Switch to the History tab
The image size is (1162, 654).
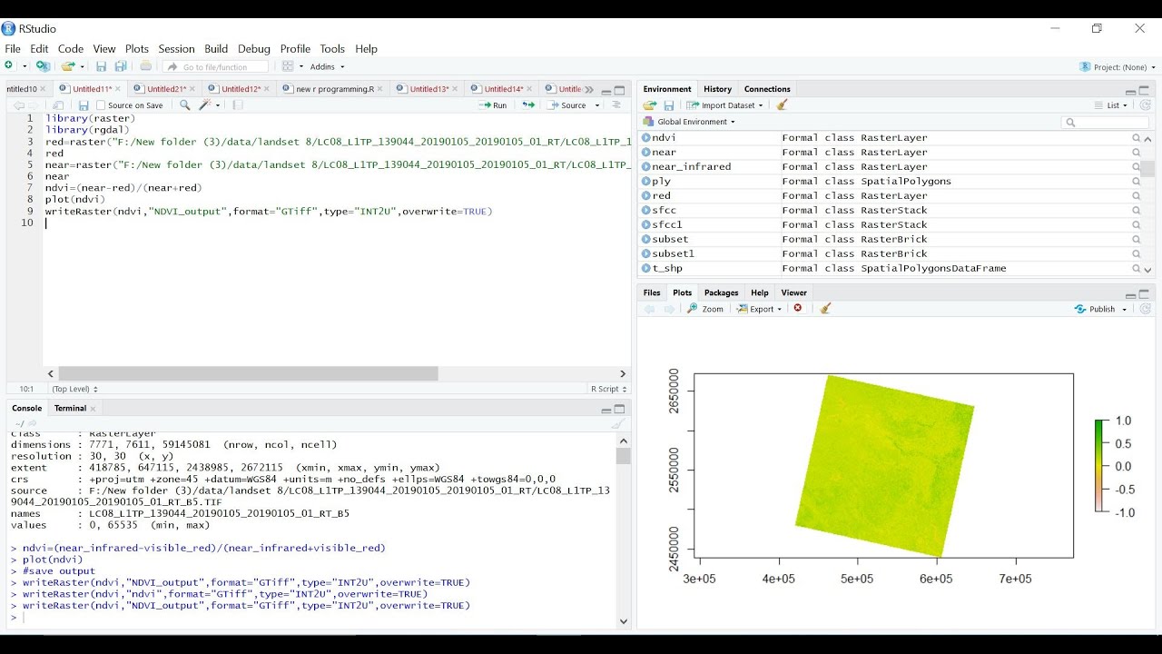[x=717, y=89]
